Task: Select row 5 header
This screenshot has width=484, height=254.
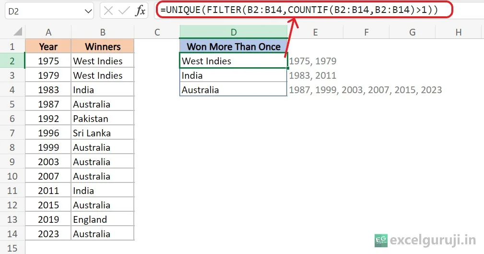Action: pyautogui.click(x=12, y=104)
